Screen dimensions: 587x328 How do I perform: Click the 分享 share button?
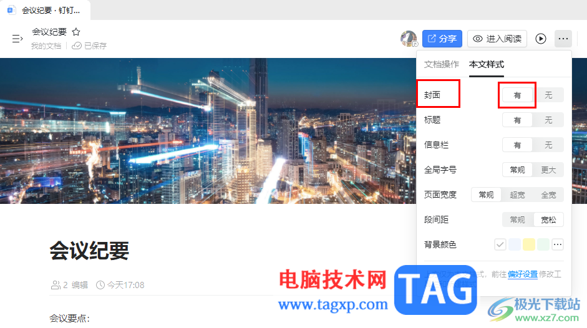click(x=442, y=39)
